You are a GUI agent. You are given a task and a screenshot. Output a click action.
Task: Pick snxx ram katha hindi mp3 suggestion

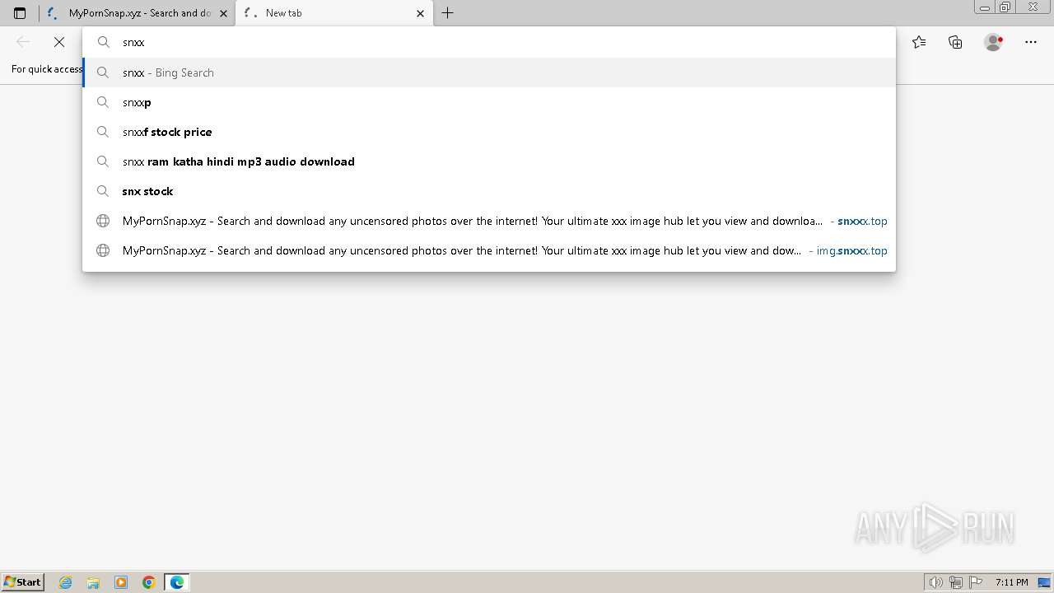tap(489, 161)
